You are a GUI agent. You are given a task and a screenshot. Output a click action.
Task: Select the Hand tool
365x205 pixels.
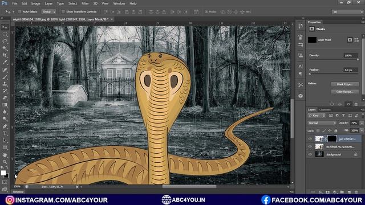[x=5, y=155]
